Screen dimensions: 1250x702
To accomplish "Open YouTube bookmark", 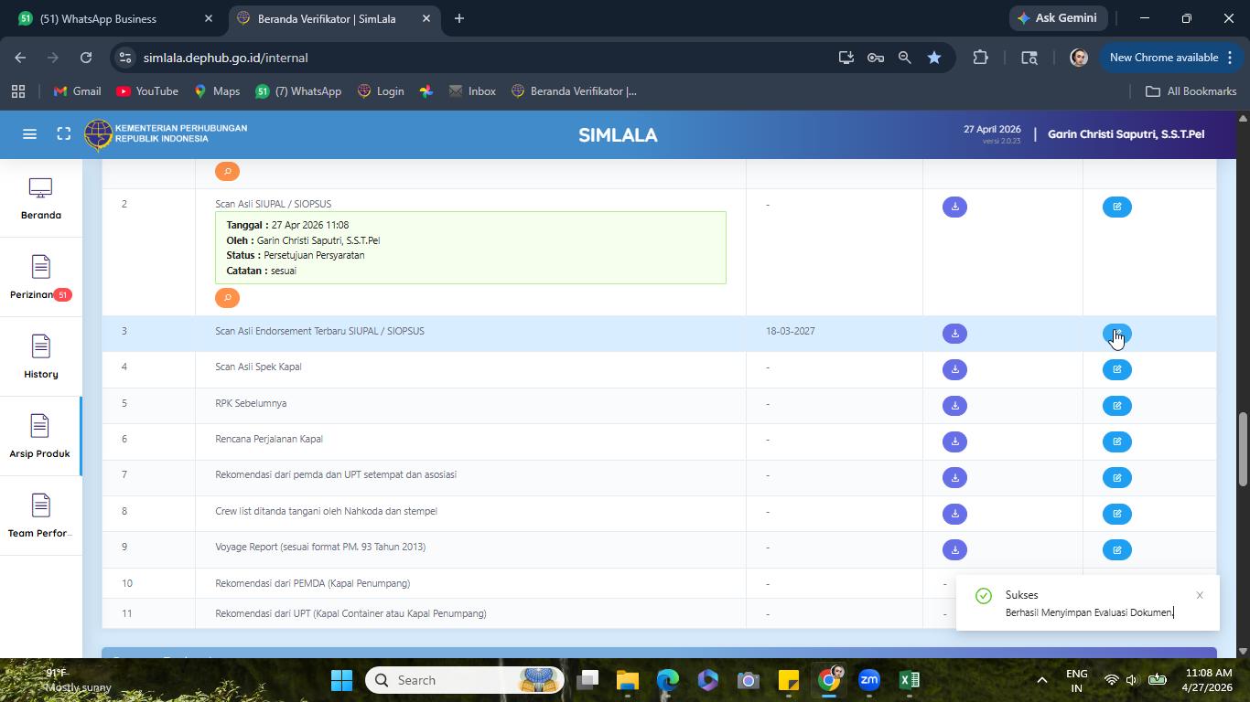I will tap(147, 91).
